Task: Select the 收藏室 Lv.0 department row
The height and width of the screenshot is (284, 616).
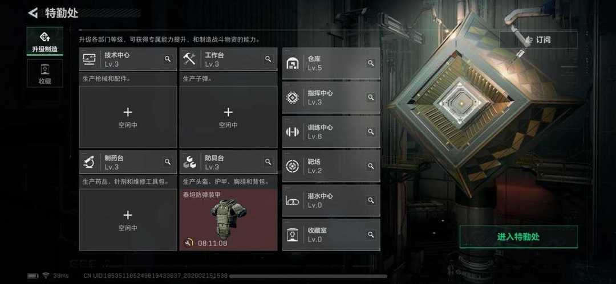Action: pos(331,234)
